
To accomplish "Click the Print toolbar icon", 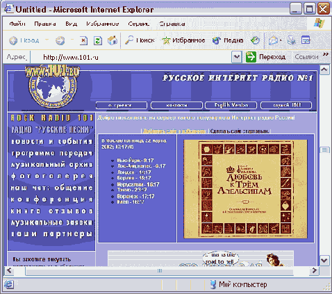I will pos(292,40).
